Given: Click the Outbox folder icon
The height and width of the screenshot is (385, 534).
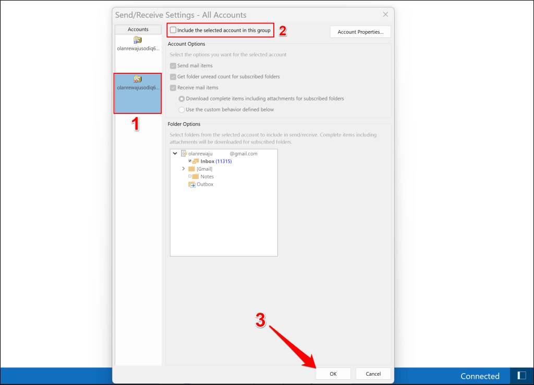Looking at the screenshot, I should coord(191,185).
